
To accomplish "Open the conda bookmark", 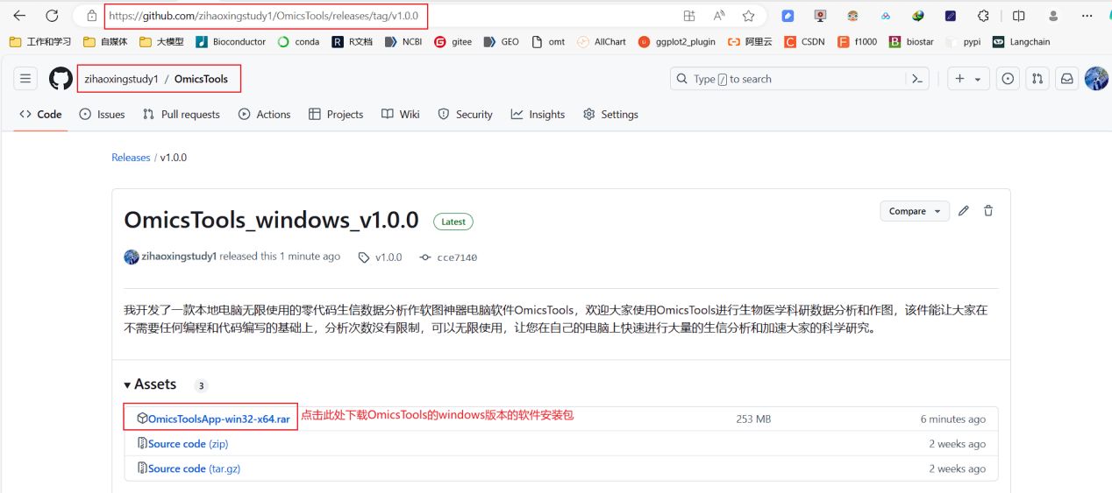I will pos(299,41).
